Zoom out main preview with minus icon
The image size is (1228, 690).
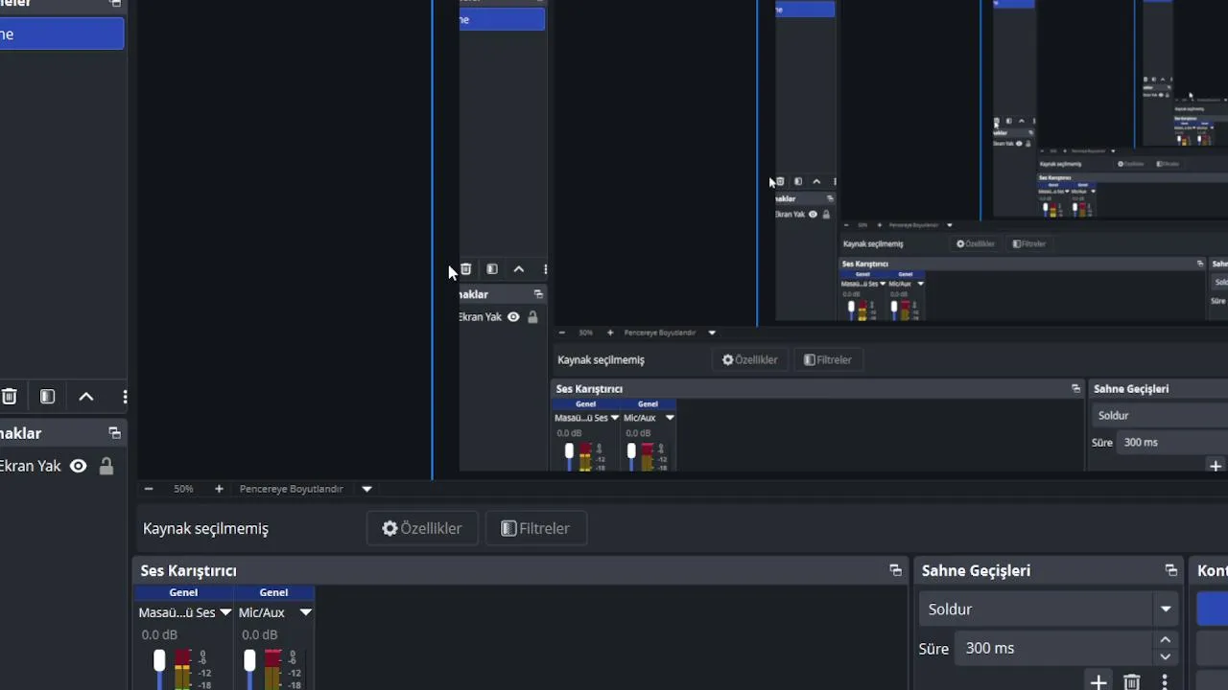pyautogui.click(x=149, y=489)
